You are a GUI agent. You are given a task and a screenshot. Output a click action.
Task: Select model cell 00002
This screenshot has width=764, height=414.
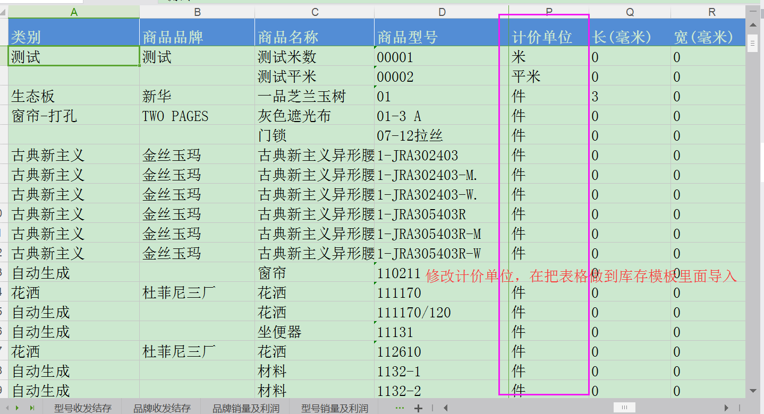click(x=442, y=76)
